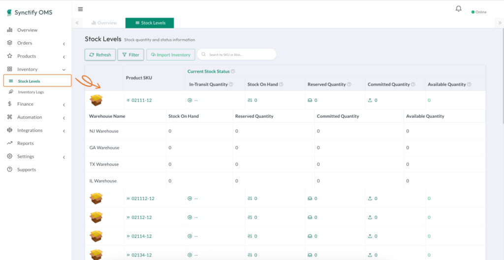The height and width of the screenshot is (260, 504).
Task: Click reserved inbox icon in 02111-12 row
Action: point(310,100)
